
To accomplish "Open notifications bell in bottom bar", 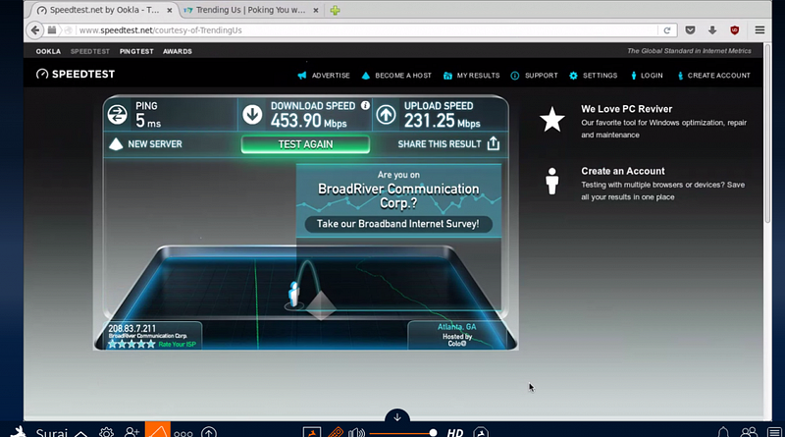I will click(x=723, y=432).
